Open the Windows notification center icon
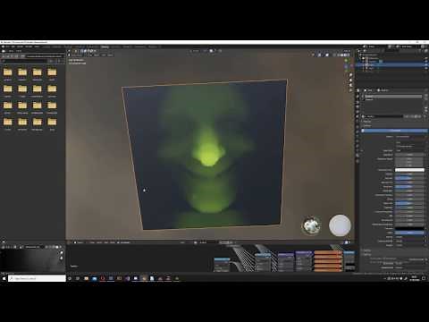The image size is (429, 322). pos(424,278)
